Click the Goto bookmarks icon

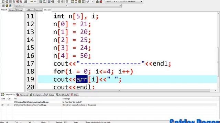click(10, 6)
